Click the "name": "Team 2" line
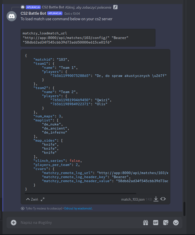Screen dimensions: 195x235 (60, 92)
